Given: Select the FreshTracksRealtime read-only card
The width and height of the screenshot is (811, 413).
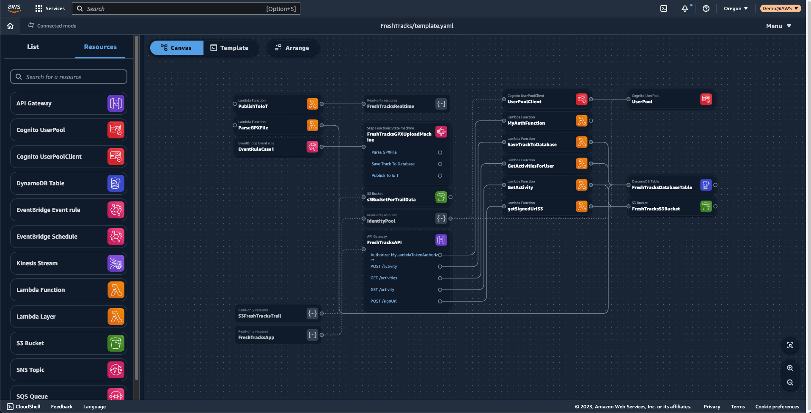Looking at the screenshot, I should coord(407,104).
